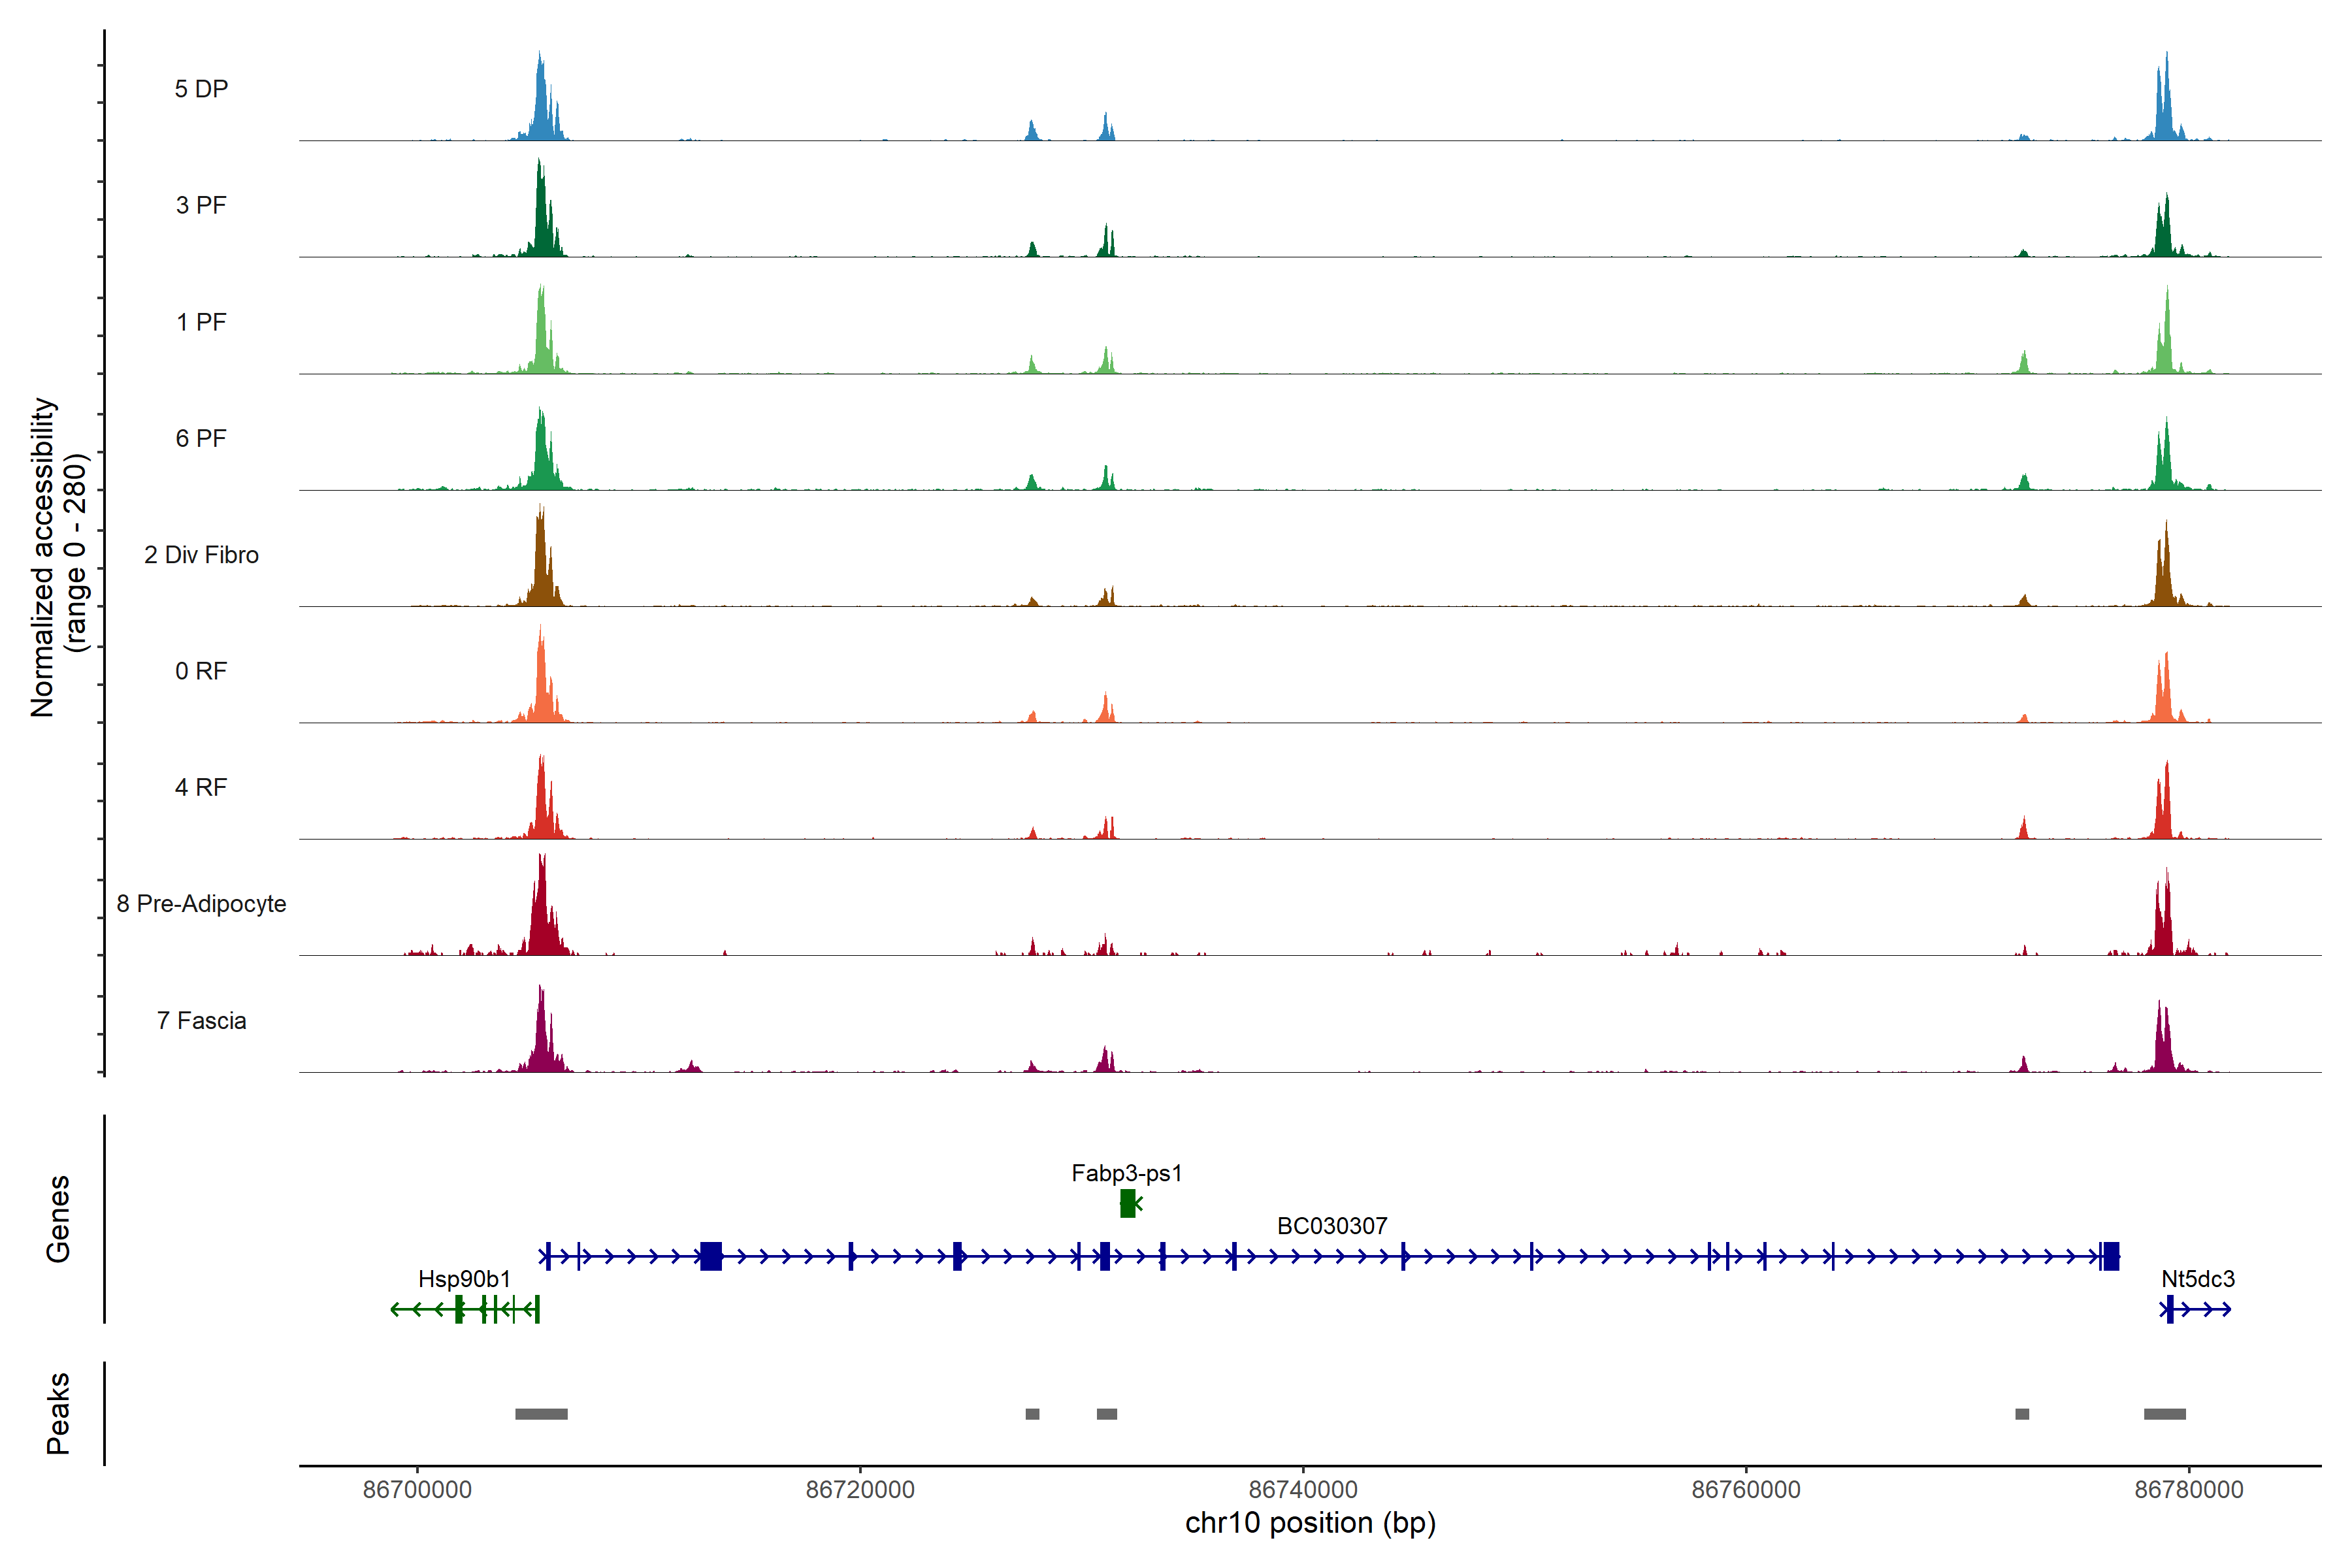The height and width of the screenshot is (1568, 2352).
Task: Select the 8 Pre-Adipocyte track label
Action: point(201,904)
